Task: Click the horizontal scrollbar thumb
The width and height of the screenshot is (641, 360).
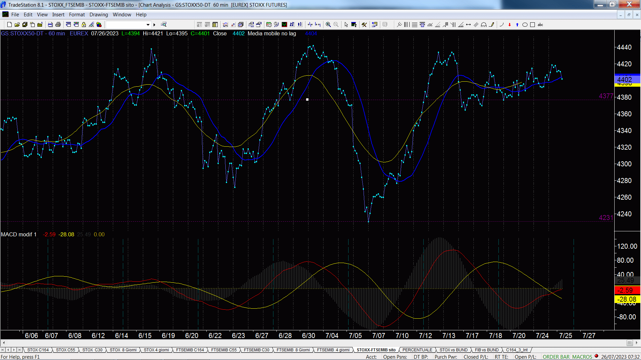Action: tap(630, 343)
